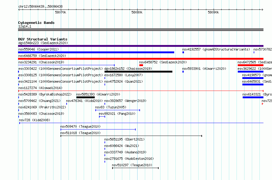Click the nsv510297 (Teague2010) black line
Screen dimensions: 272x180
[135, 168]
